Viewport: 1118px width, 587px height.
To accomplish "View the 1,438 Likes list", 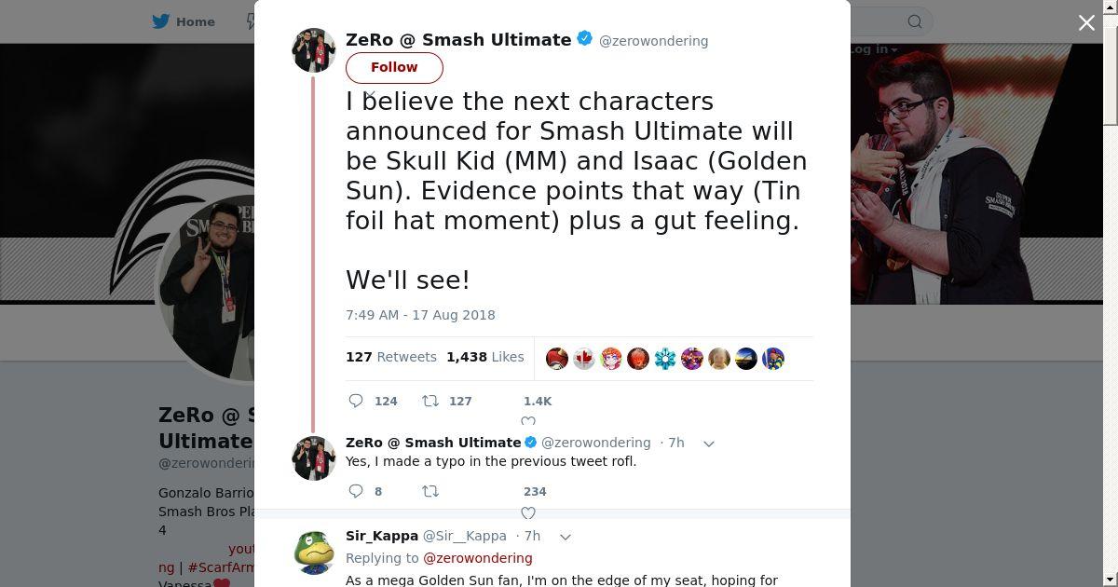I will 484,357.
